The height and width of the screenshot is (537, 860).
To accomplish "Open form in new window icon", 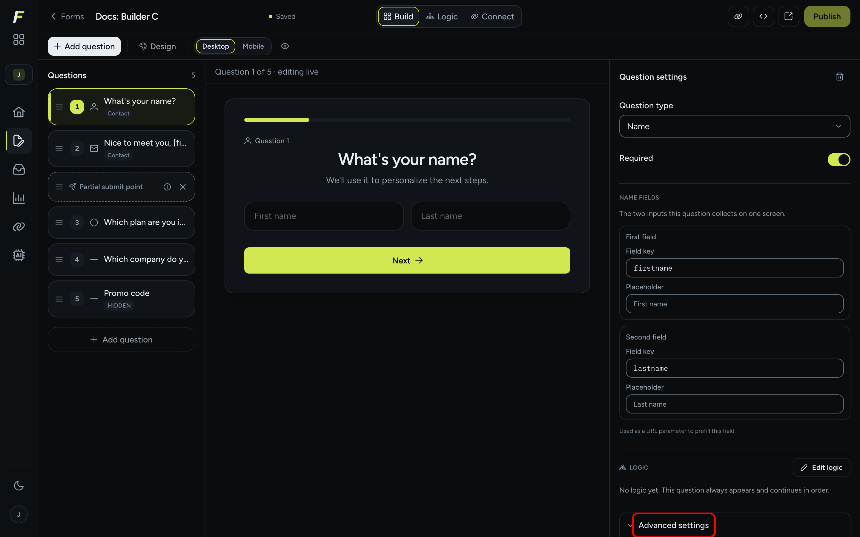I will click(788, 16).
